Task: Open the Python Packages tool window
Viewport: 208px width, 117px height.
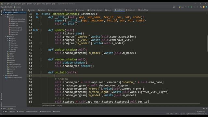Action: click(32, 111)
